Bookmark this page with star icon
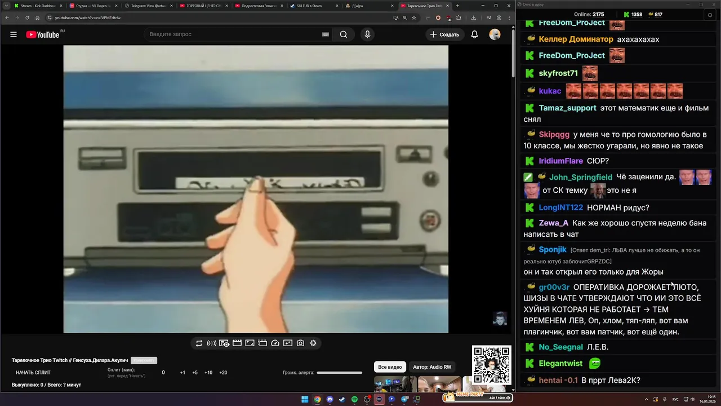The width and height of the screenshot is (721, 406). pyautogui.click(x=414, y=17)
